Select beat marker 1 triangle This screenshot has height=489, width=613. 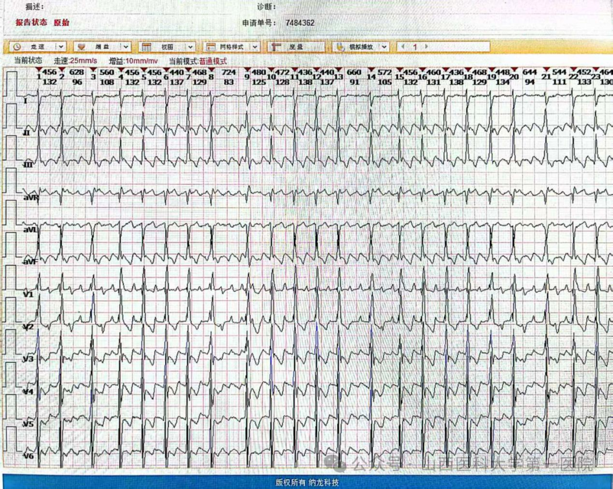point(38,70)
